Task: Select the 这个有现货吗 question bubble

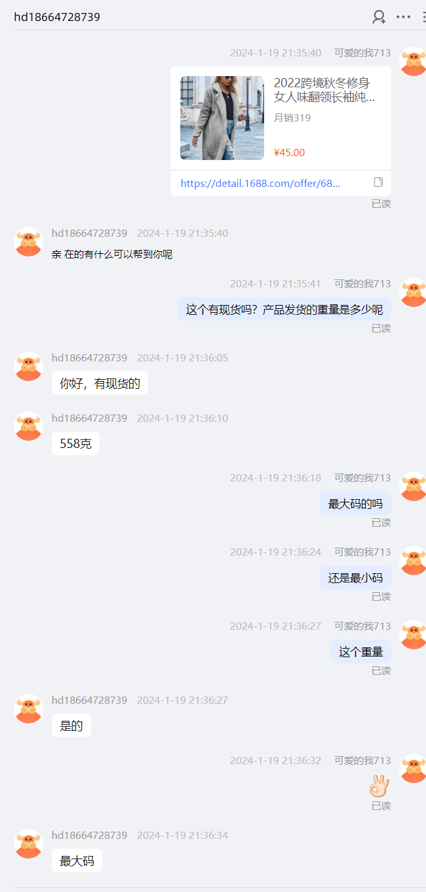Action: [x=284, y=310]
